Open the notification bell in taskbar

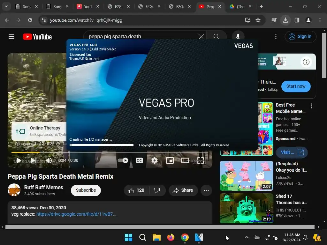(x=305, y=237)
